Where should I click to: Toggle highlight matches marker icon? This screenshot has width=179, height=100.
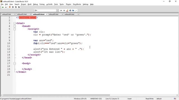67,11
